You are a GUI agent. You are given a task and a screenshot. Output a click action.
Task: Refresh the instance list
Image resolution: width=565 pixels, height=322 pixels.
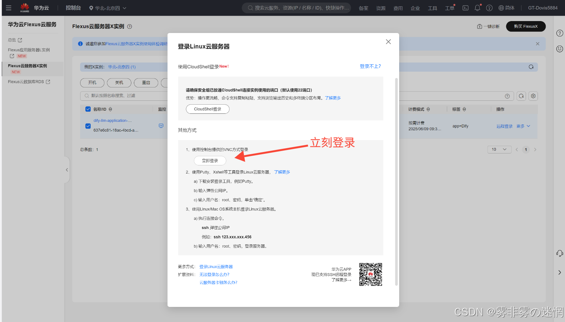click(x=521, y=96)
